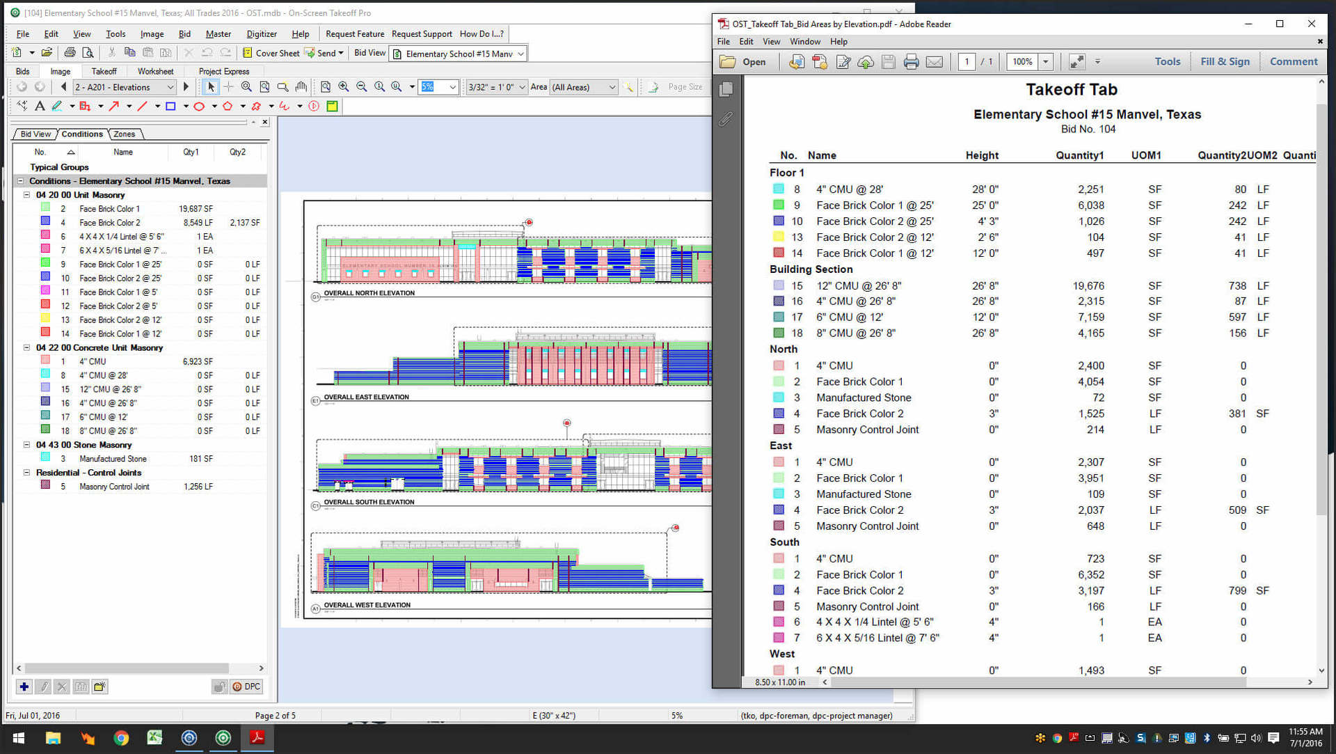
Task: Open the Master menu
Action: pos(218,34)
